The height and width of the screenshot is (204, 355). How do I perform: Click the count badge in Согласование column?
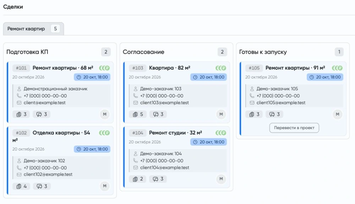(x=222, y=52)
